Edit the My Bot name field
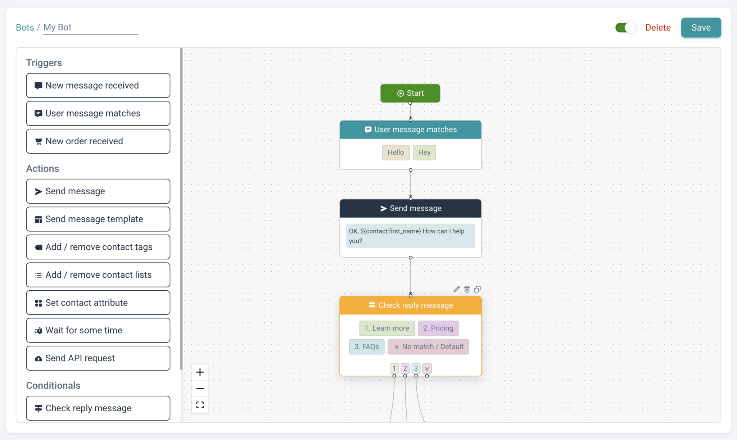Screen dimensions: 737x440 click(90, 27)
